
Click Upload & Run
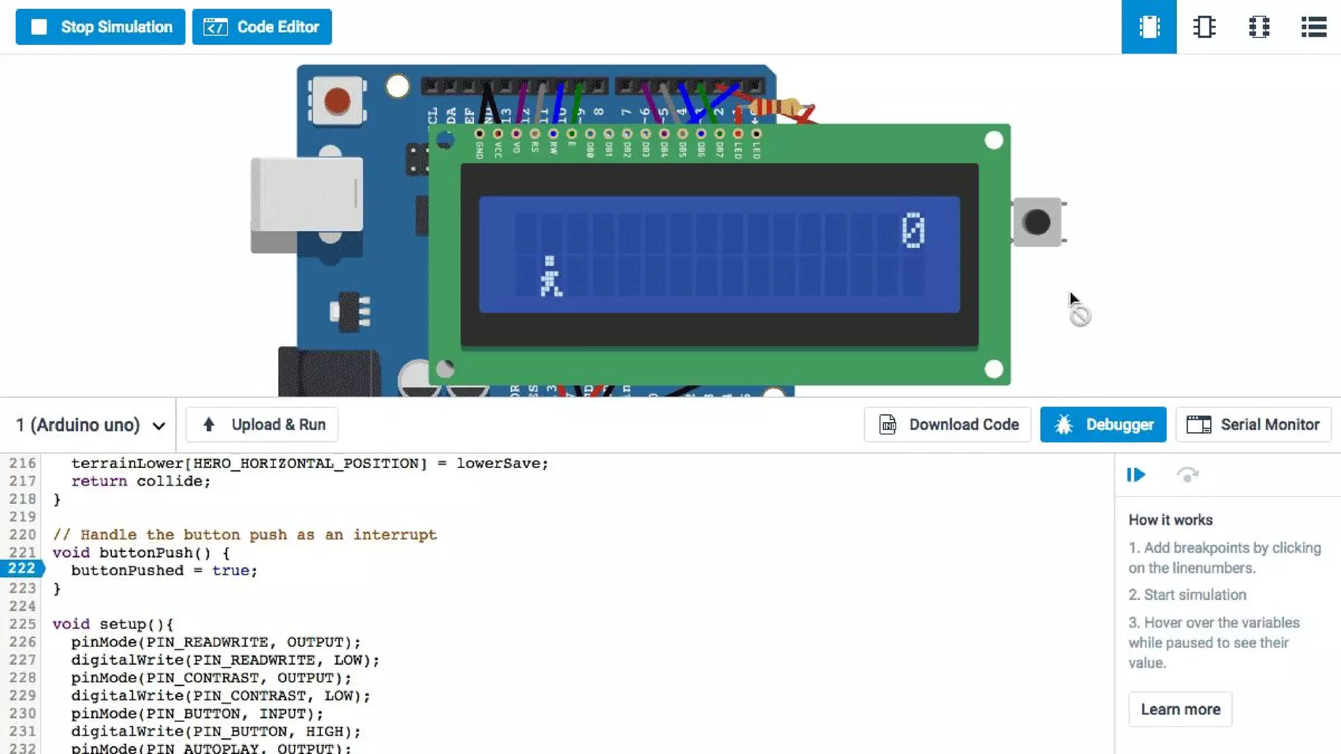click(262, 425)
